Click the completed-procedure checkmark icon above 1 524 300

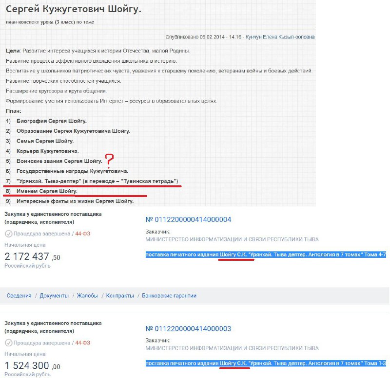tap(8, 343)
